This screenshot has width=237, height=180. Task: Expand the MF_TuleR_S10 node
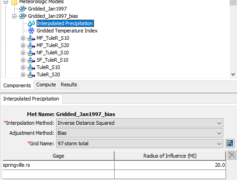coord(23,38)
